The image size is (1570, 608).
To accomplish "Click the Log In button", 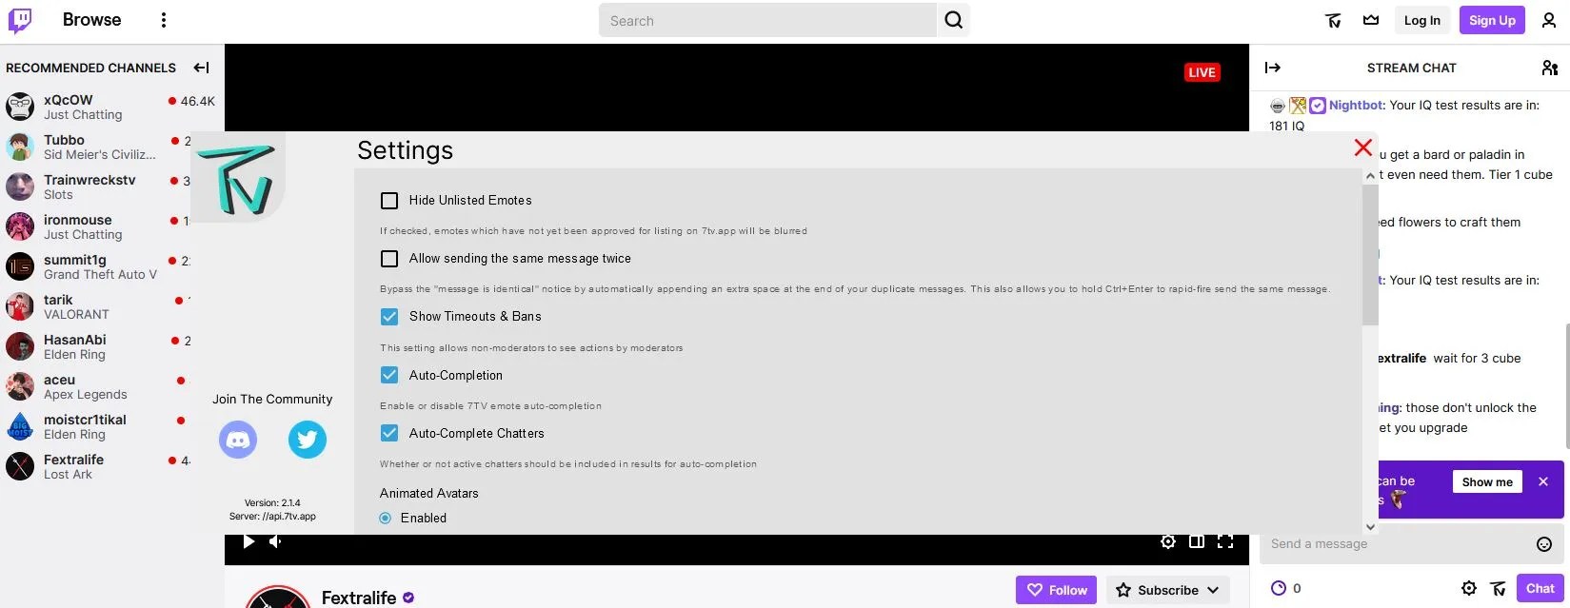I will (1422, 20).
